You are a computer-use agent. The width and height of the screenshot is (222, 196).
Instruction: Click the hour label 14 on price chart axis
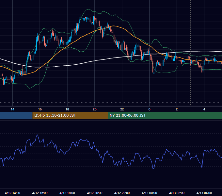click(x=12, y=109)
